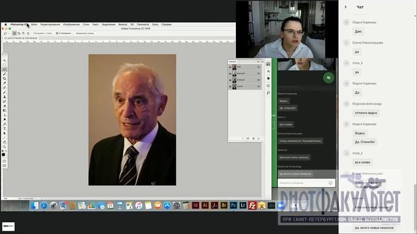
Task: Hide the RGB channel eye
Action: click(230, 67)
